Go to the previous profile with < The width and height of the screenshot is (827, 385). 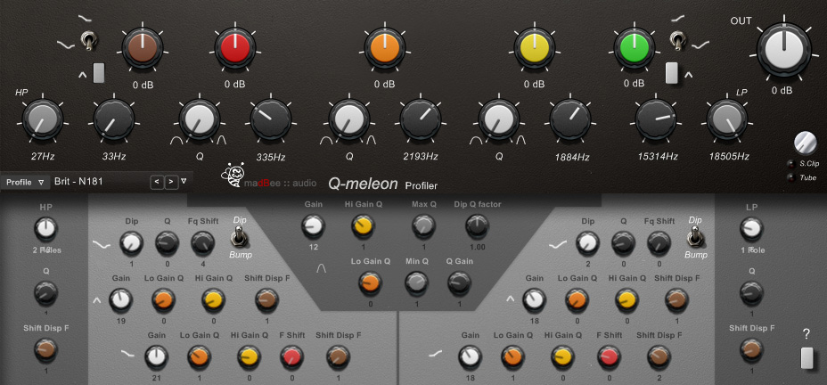coord(157,183)
